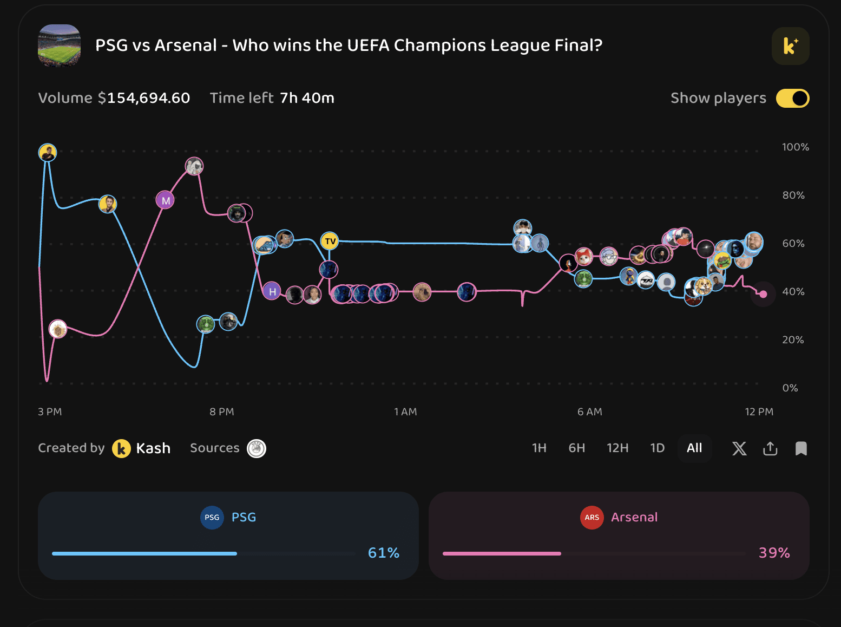Switch chart to 12H range

(x=617, y=448)
